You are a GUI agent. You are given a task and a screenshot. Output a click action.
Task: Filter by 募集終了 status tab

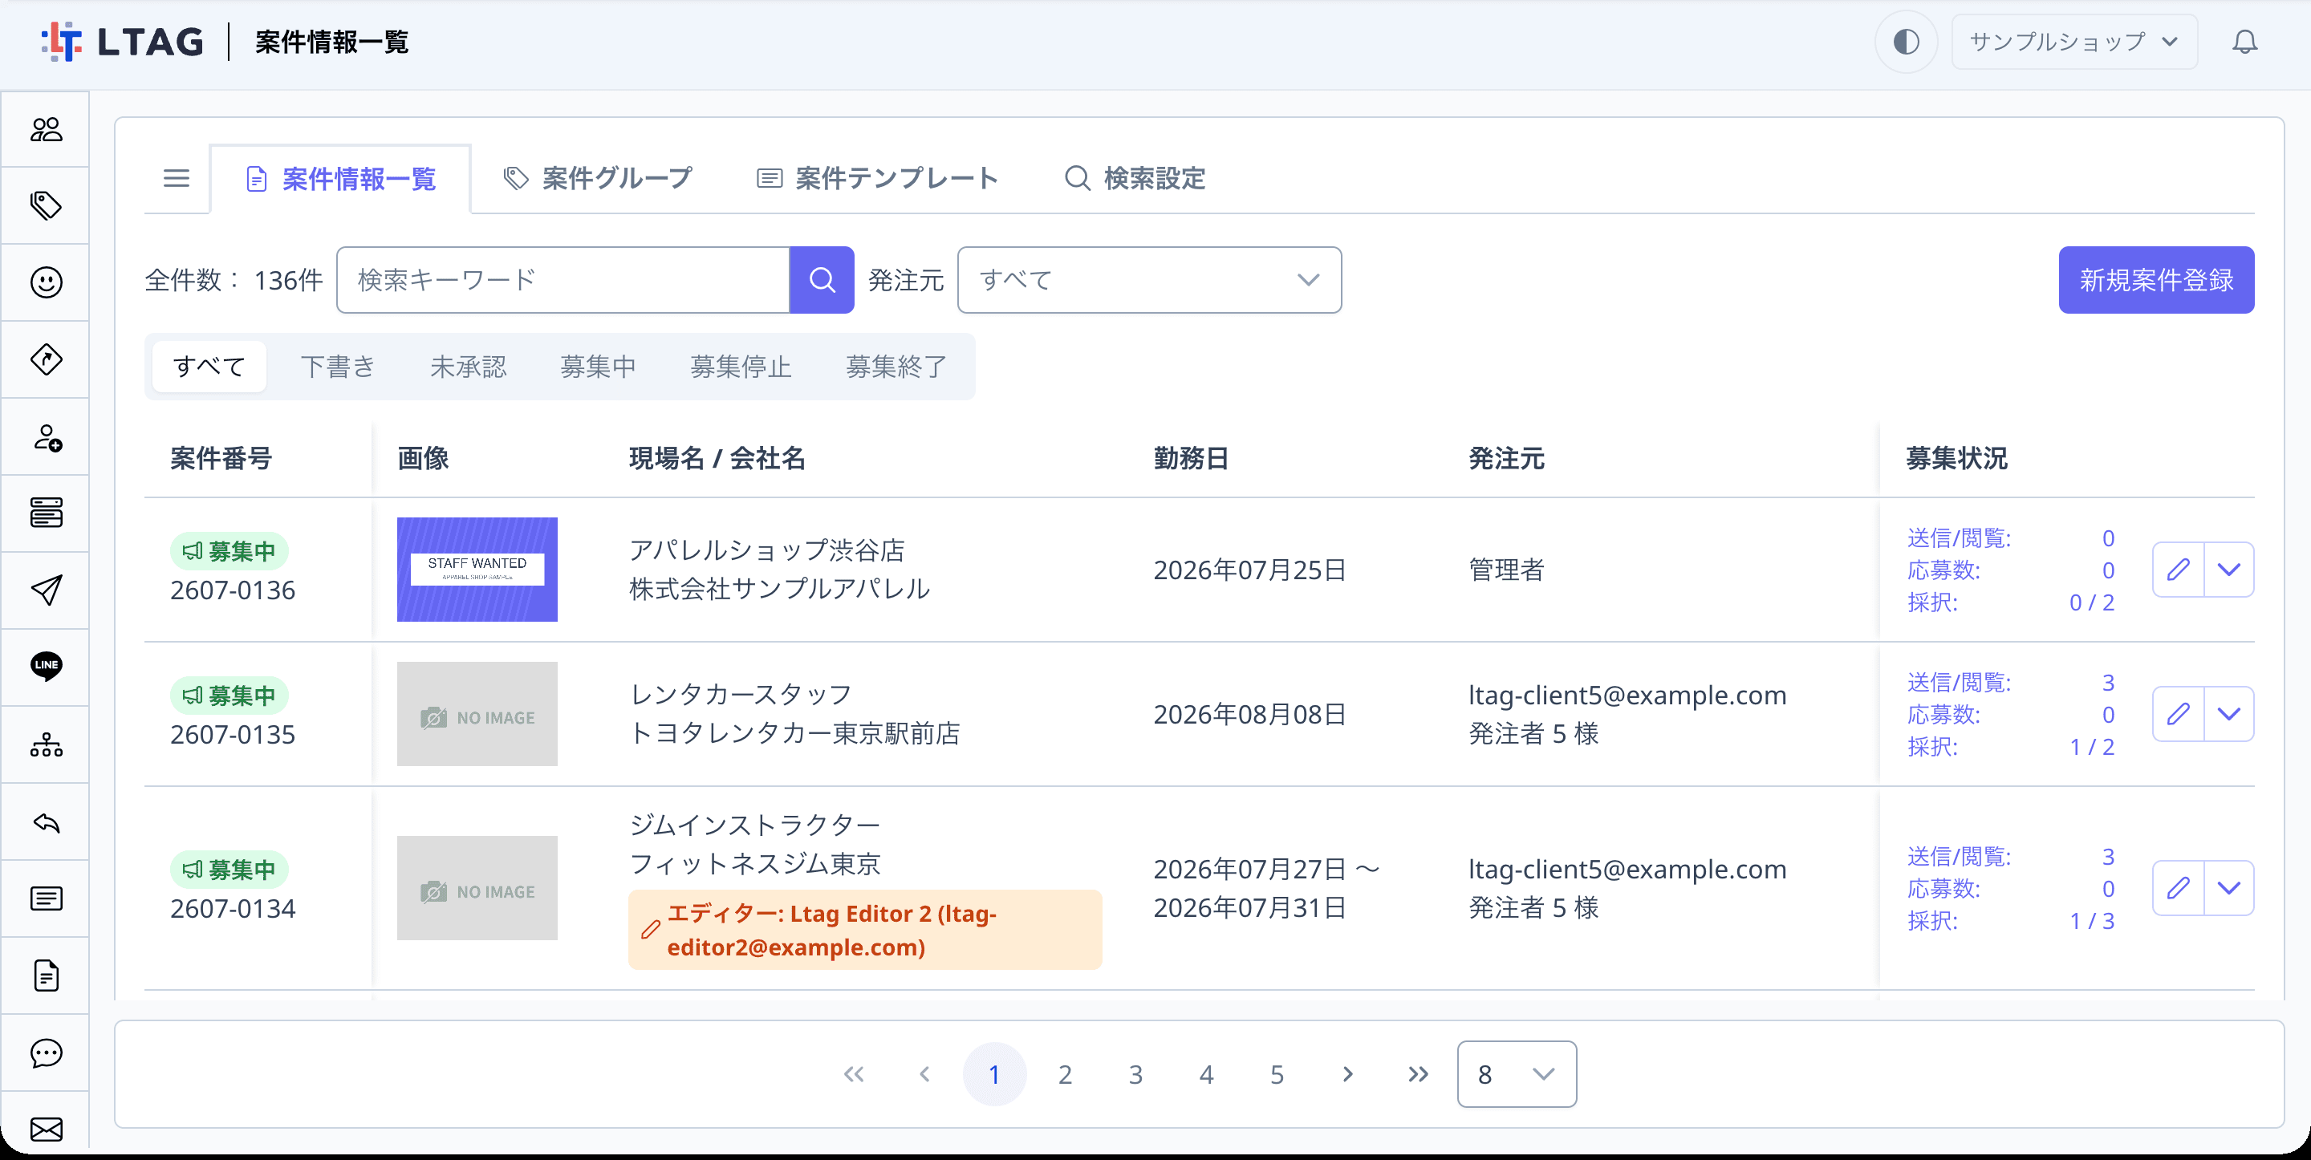(x=896, y=367)
